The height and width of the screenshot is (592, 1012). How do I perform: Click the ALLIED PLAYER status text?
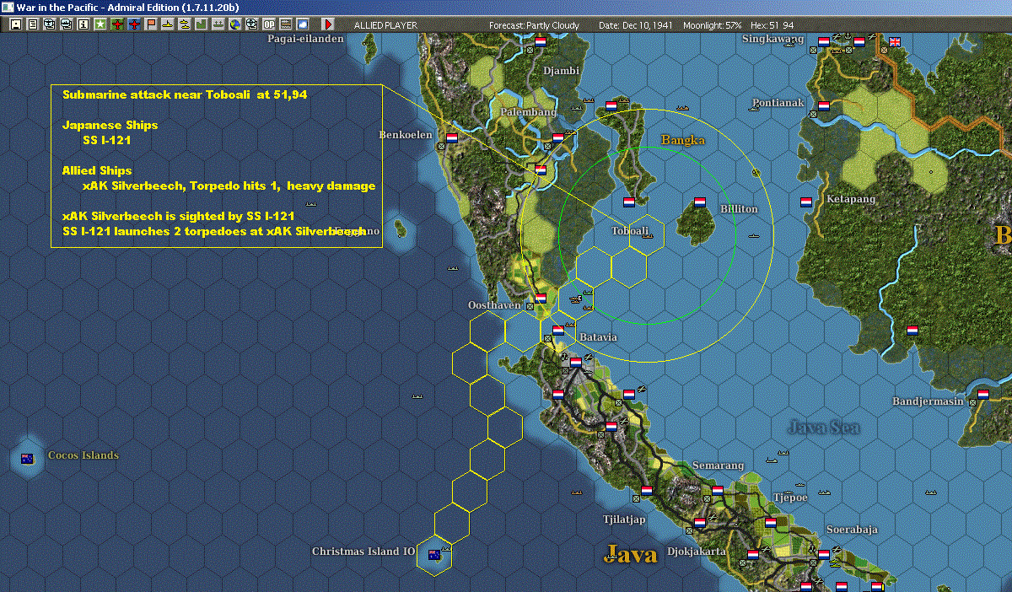point(385,25)
